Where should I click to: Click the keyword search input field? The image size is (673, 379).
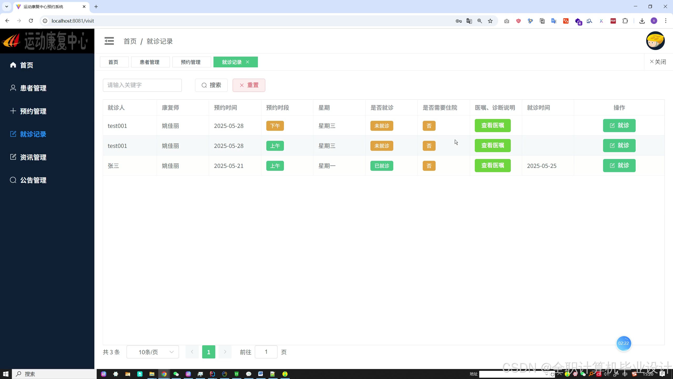[x=142, y=85]
